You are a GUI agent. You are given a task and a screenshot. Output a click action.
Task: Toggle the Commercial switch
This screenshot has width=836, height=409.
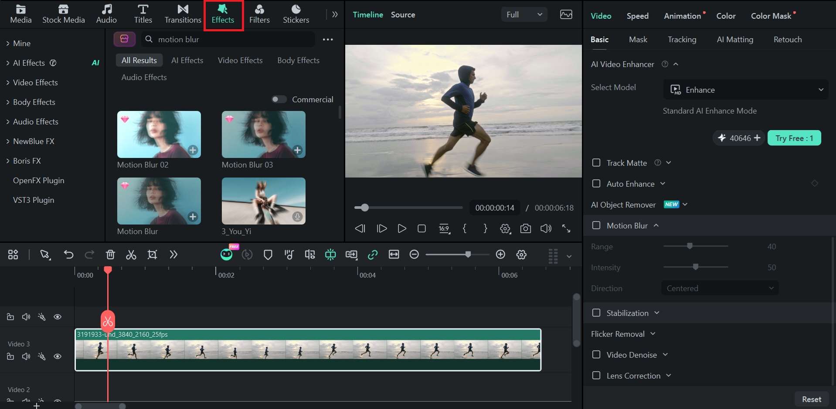tap(279, 99)
